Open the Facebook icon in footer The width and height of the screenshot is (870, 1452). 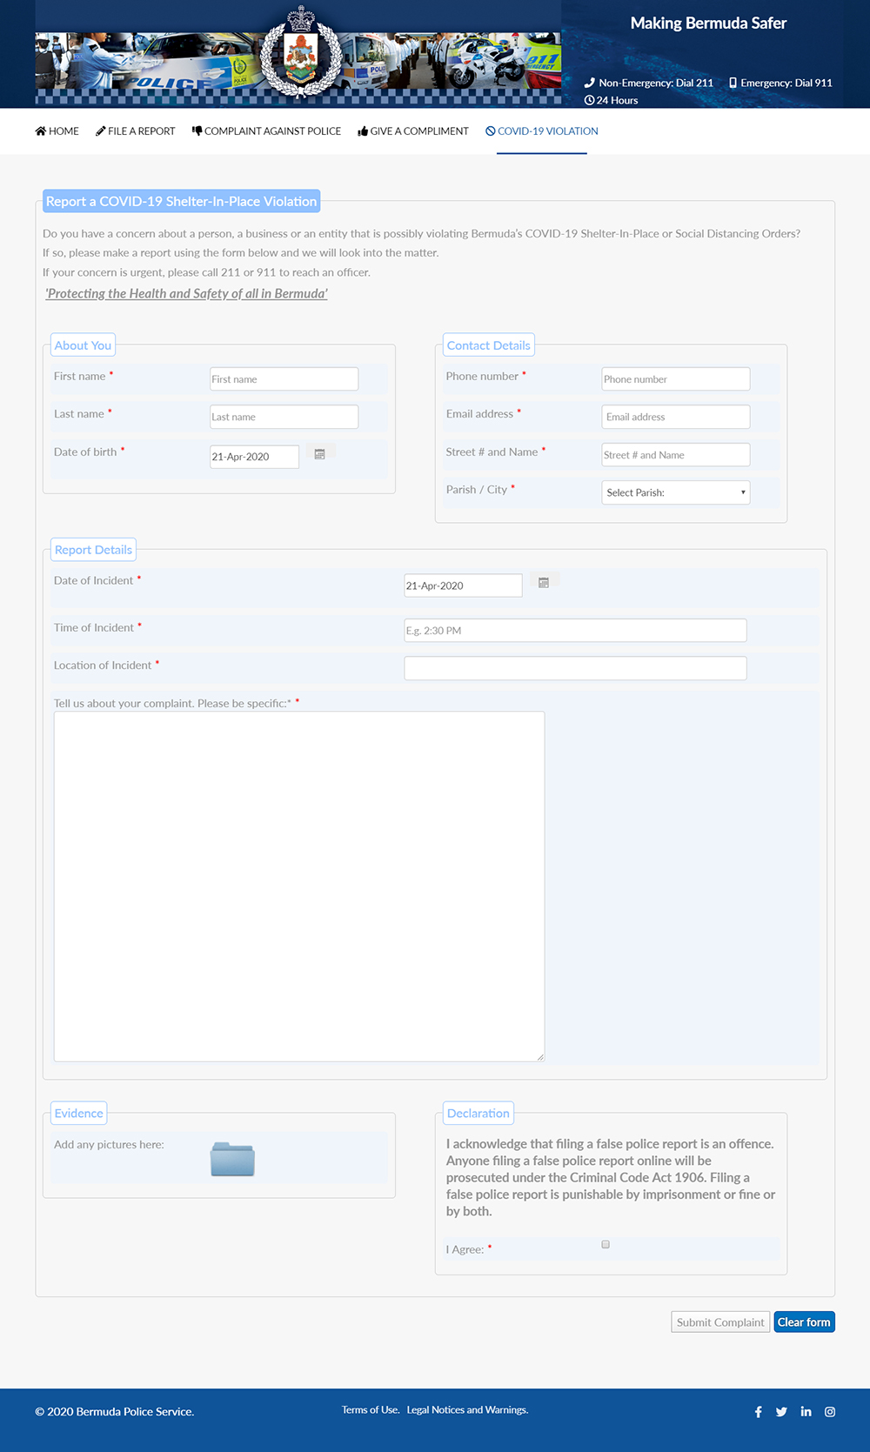coord(758,1412)
